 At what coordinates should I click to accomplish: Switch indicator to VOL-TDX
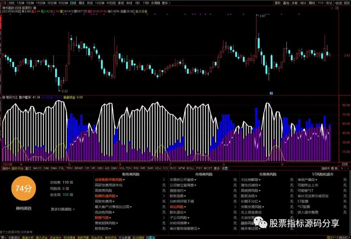point(125,168)
